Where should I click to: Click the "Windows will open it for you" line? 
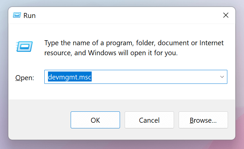[x=133, y=53]
